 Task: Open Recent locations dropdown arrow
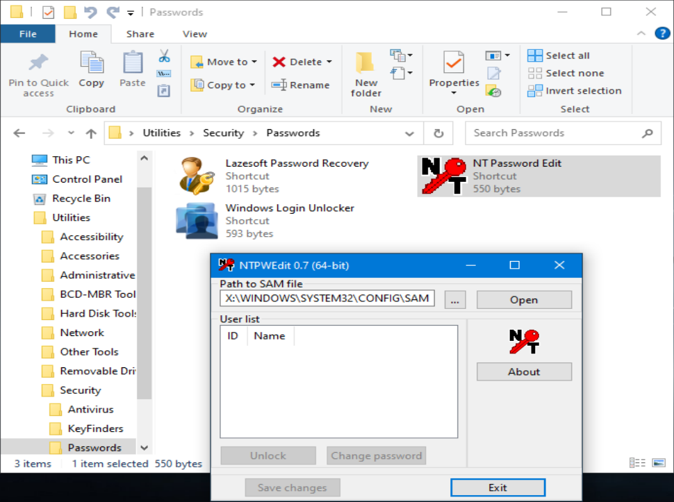pos(72,133)
